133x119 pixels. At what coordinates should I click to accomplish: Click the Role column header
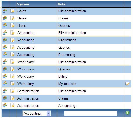click(91, 4)
